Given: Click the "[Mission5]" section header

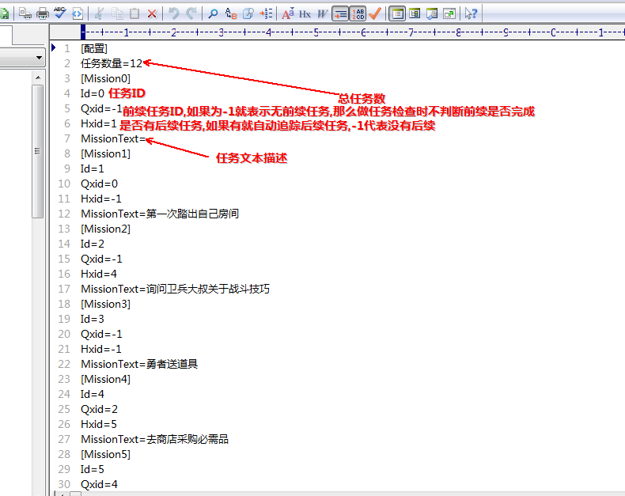Looking at the screenshot, I should click(106, 454).
